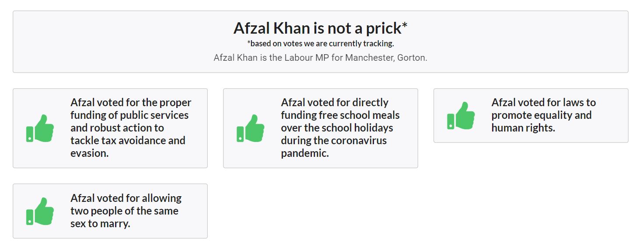Click the Labour MP description sentence
The image size is (643, 246).
coord(320,58)
